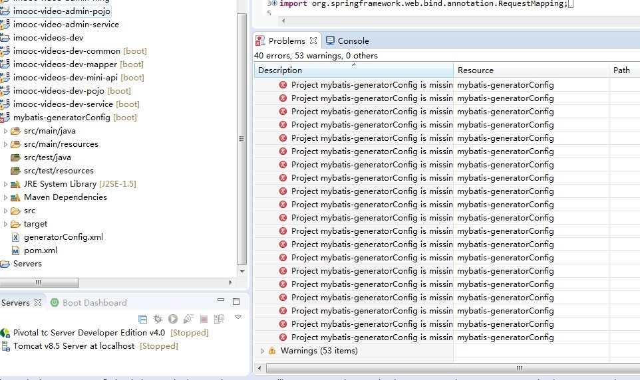Viewport: 640px width, 380px height.
Task: Close the Servers tab
Action: [38, 302]
